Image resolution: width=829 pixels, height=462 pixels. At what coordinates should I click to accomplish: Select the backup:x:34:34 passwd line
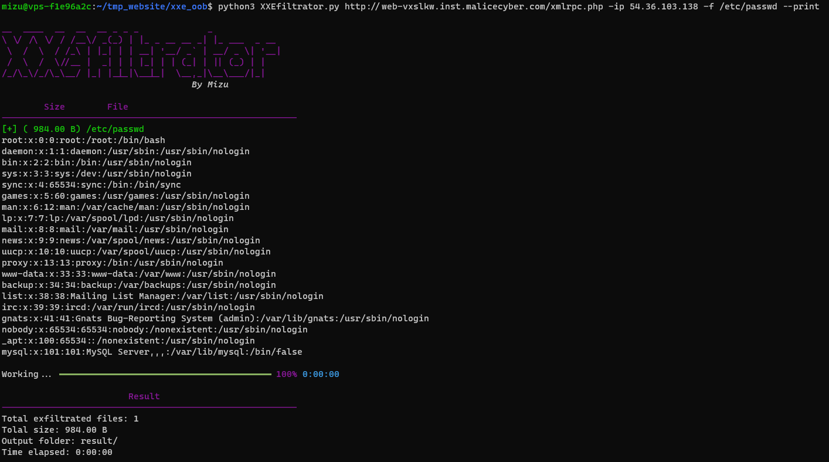pyautogui.click(x=139, y=285)
